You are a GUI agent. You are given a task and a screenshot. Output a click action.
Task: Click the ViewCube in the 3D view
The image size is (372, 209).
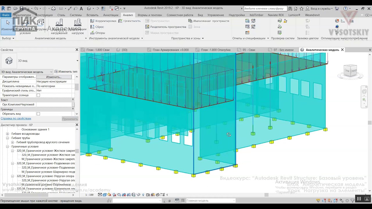tap(350, 71)
